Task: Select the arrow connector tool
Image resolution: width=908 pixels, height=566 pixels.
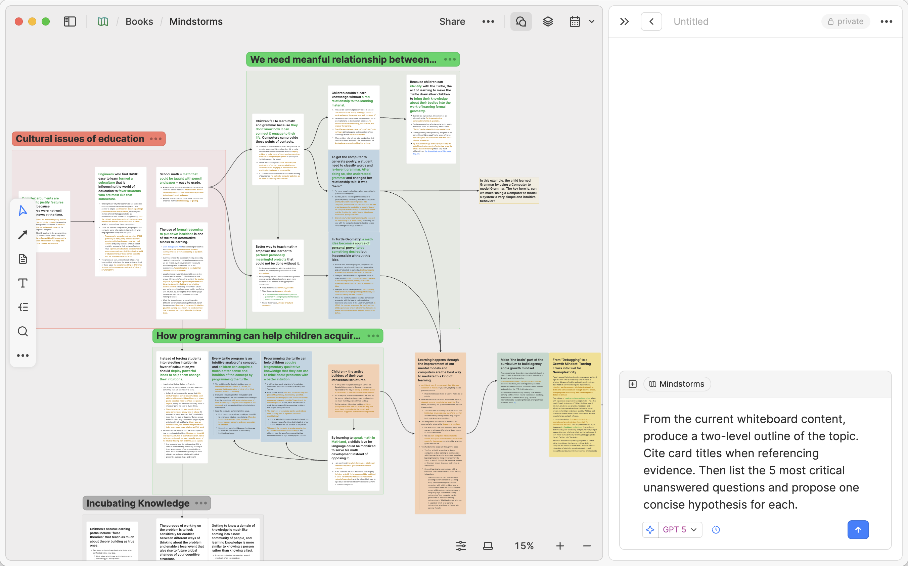Action: (23, 234)
